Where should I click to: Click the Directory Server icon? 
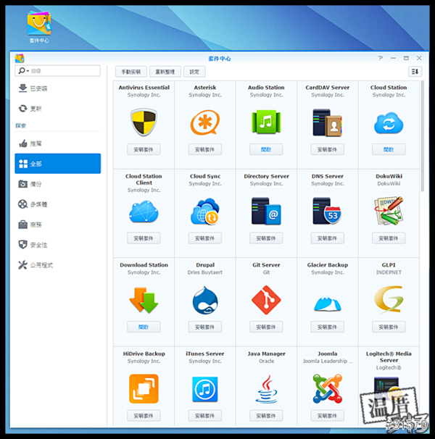pos(266,211)
